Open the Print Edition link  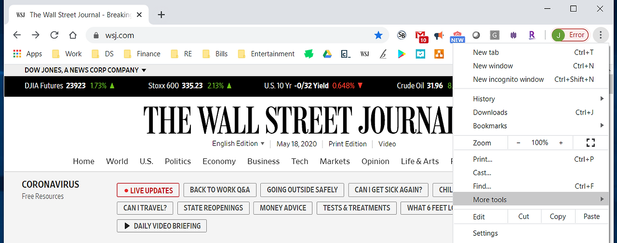click(348, 143)
